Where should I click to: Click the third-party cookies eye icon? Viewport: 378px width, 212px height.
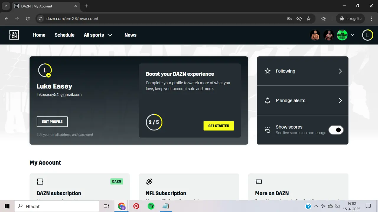tap(299, 19)
